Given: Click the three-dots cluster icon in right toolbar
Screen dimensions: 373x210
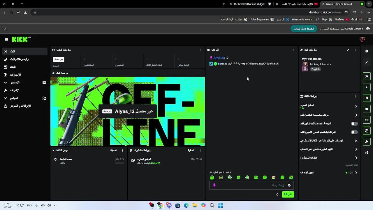Looking at the screenshot, I should (367, 152).
